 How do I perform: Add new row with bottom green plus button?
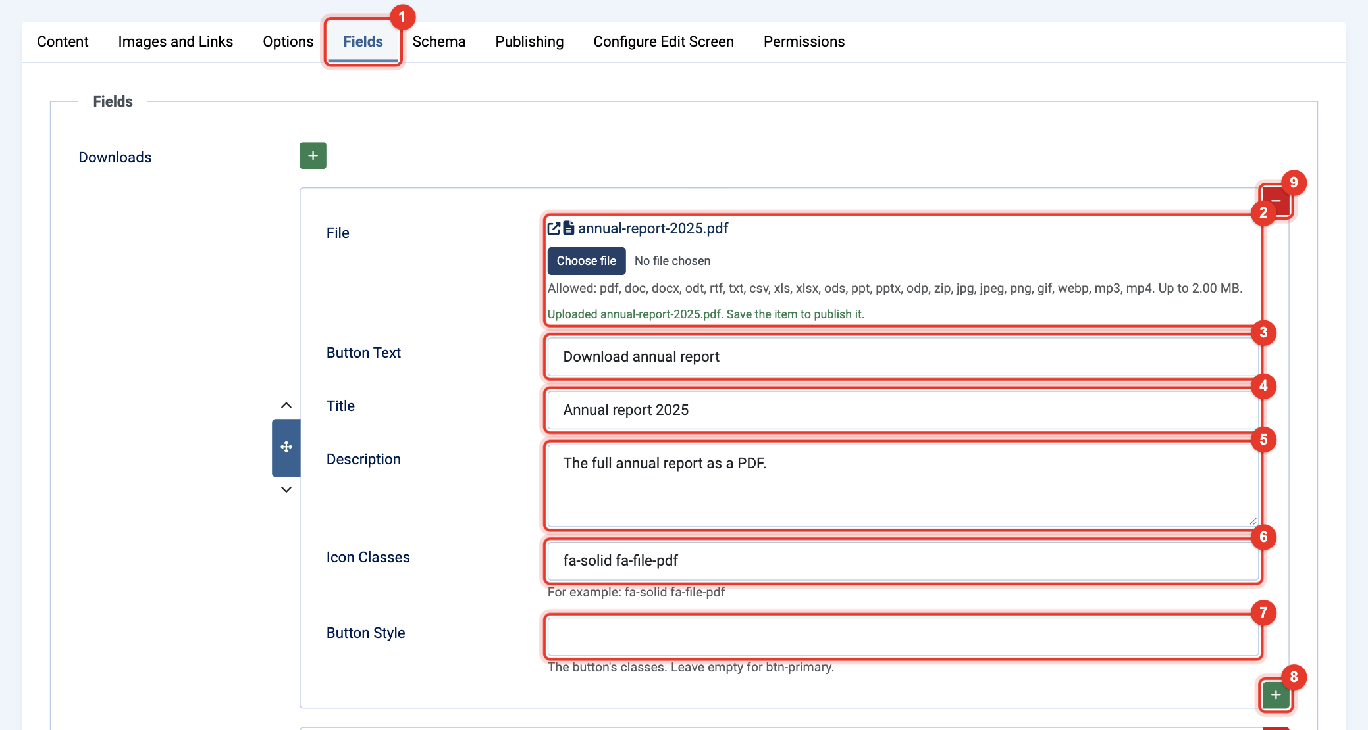tap(1276, 694)
